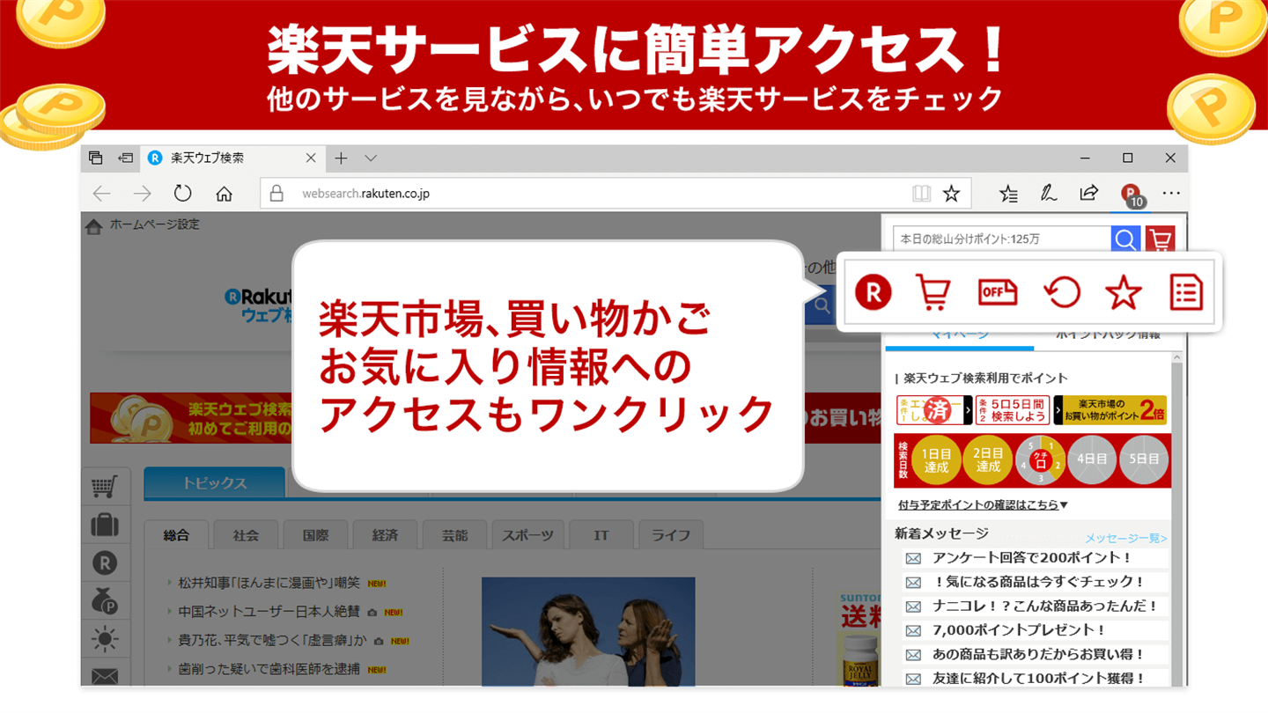Go to browser home icon

[x=224, y=194]
